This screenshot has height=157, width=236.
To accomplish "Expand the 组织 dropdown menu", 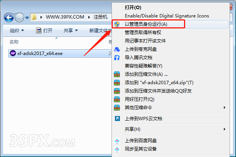I will coord(17,31).
